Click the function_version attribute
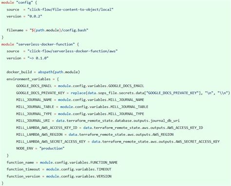This screenshot has width=231, height=186. [23, 176]
